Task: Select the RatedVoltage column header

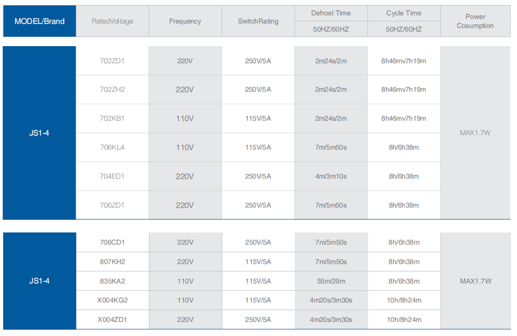Action: point(112,21)
